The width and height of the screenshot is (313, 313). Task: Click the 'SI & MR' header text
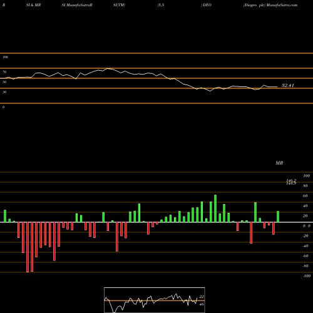(x=33, y=5)
